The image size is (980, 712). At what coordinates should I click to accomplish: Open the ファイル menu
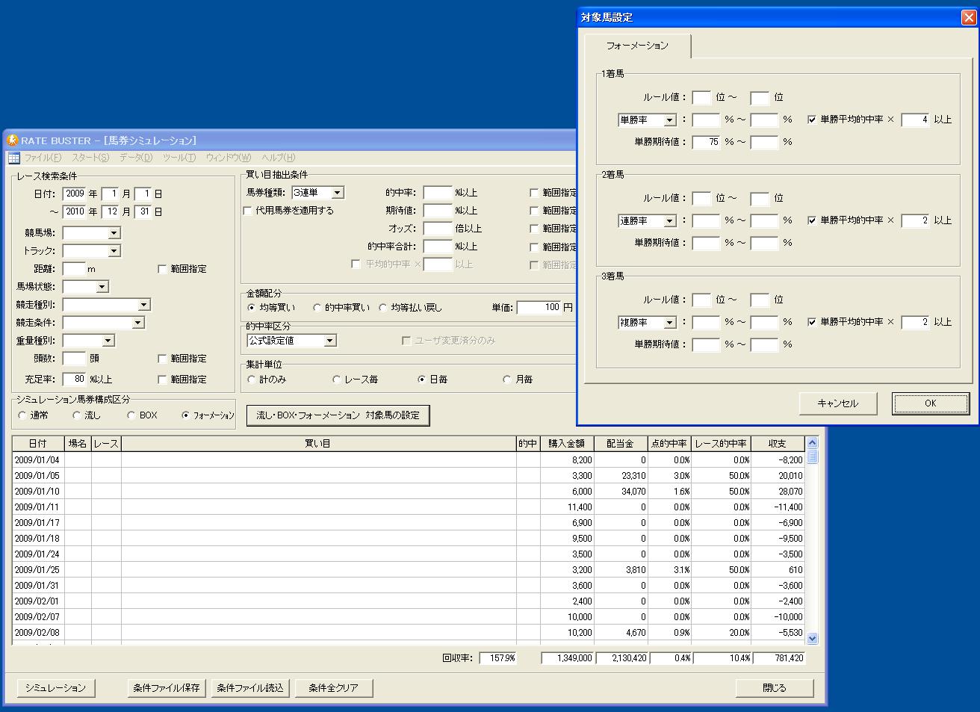pyautogui.click(x=43, y=158)
